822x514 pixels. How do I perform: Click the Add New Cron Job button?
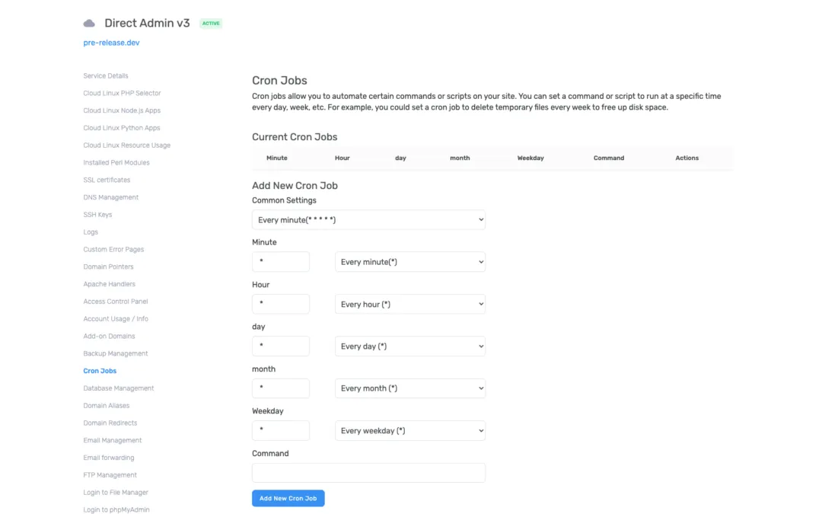pos(288,498)
